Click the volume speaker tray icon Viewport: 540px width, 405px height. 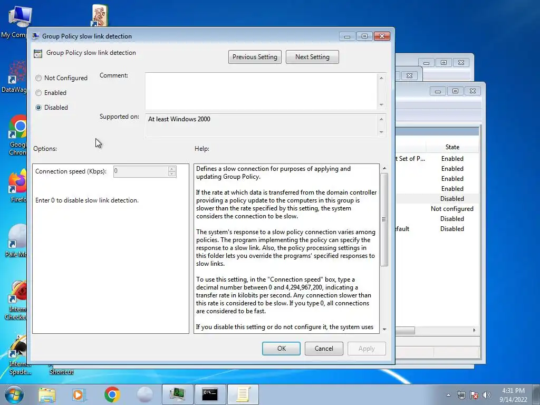coord(487,395)
